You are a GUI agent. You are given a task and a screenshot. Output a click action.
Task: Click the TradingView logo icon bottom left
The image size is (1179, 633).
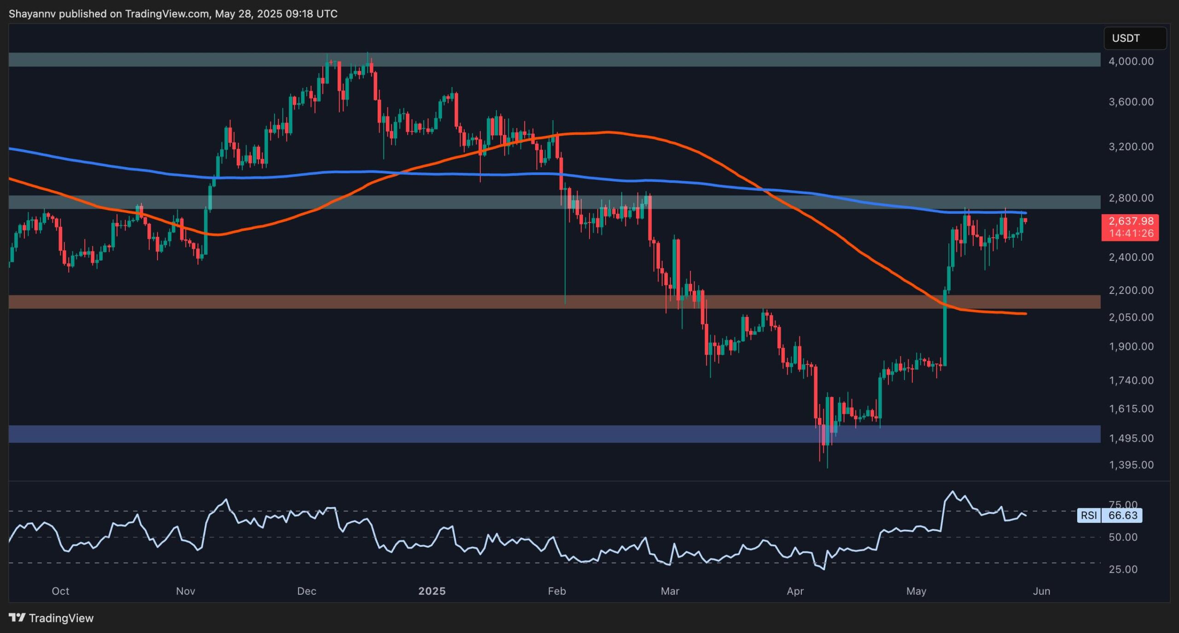18,618
